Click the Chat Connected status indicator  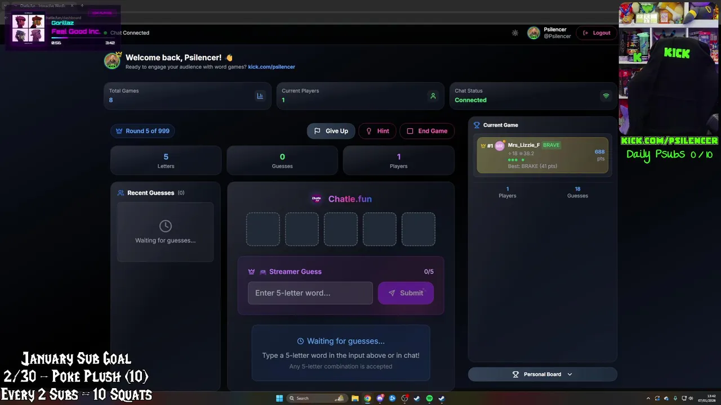(x=126, y=33)
